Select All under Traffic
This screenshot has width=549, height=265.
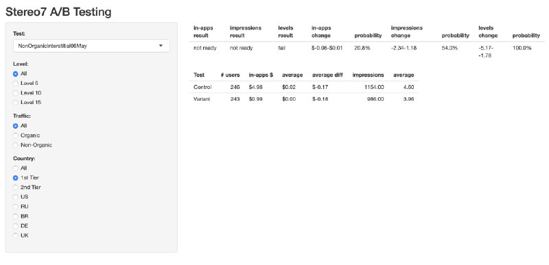(15, 126)
